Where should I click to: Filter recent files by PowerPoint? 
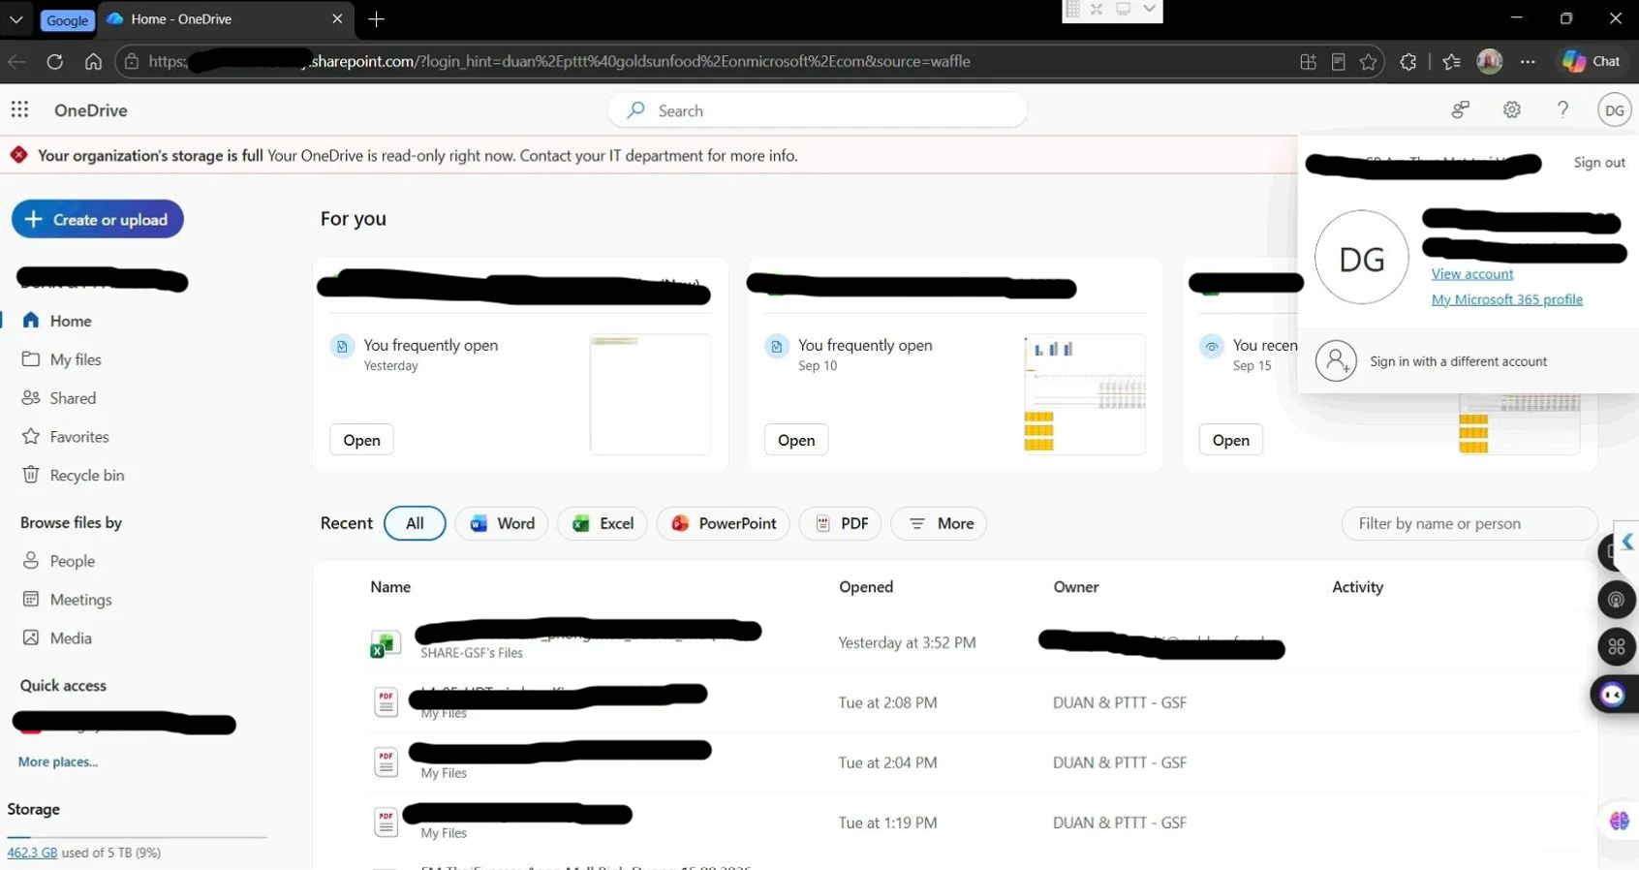[x=724, y=523]
